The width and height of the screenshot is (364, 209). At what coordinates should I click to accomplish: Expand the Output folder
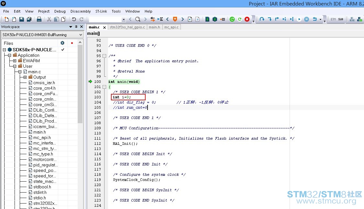[25, 77]
